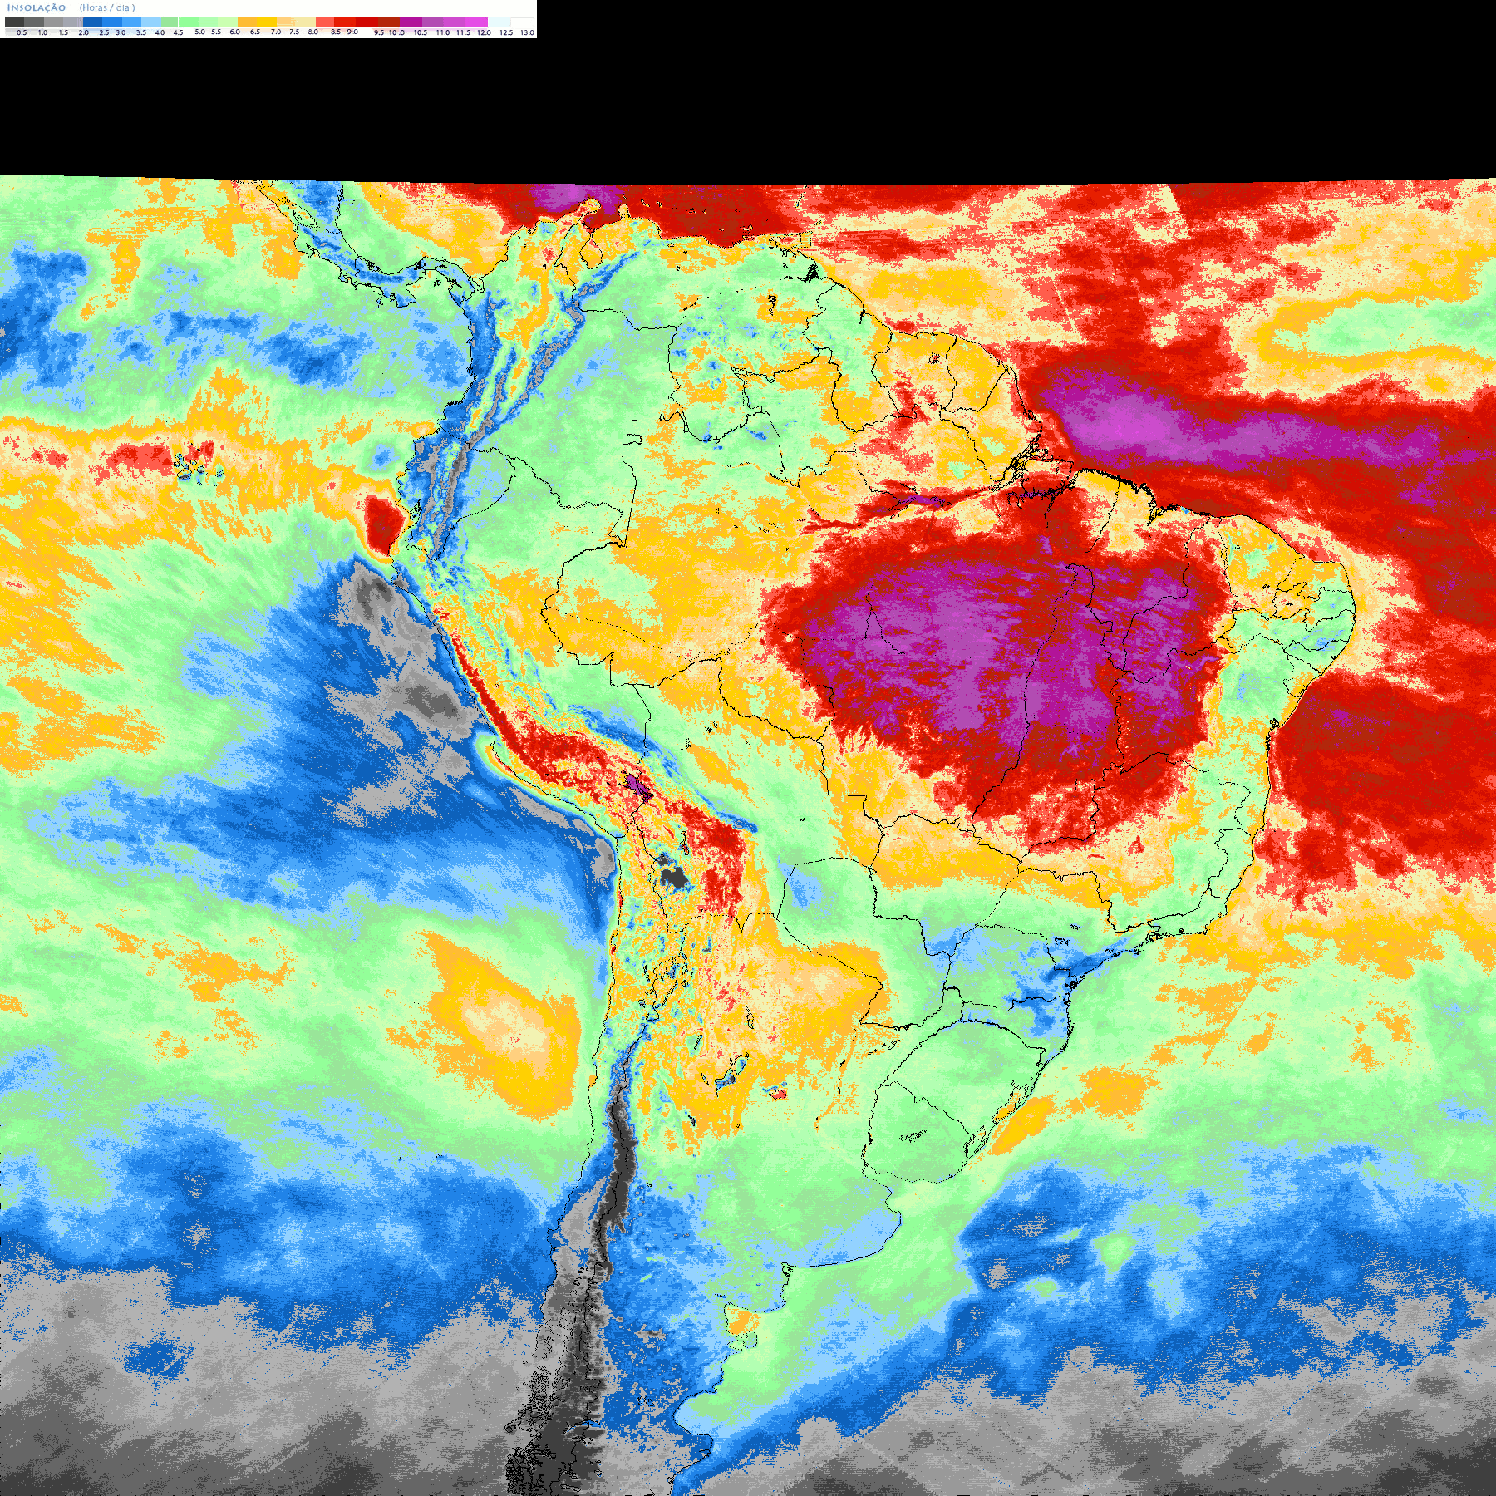Click the 11.0 legend value
This screenshot has width=1496, height=1496.
[443, 32]
